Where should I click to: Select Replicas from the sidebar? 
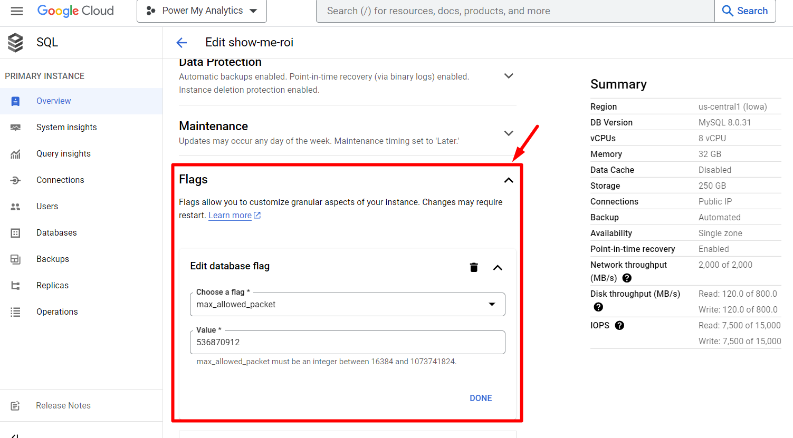[52, 286]
